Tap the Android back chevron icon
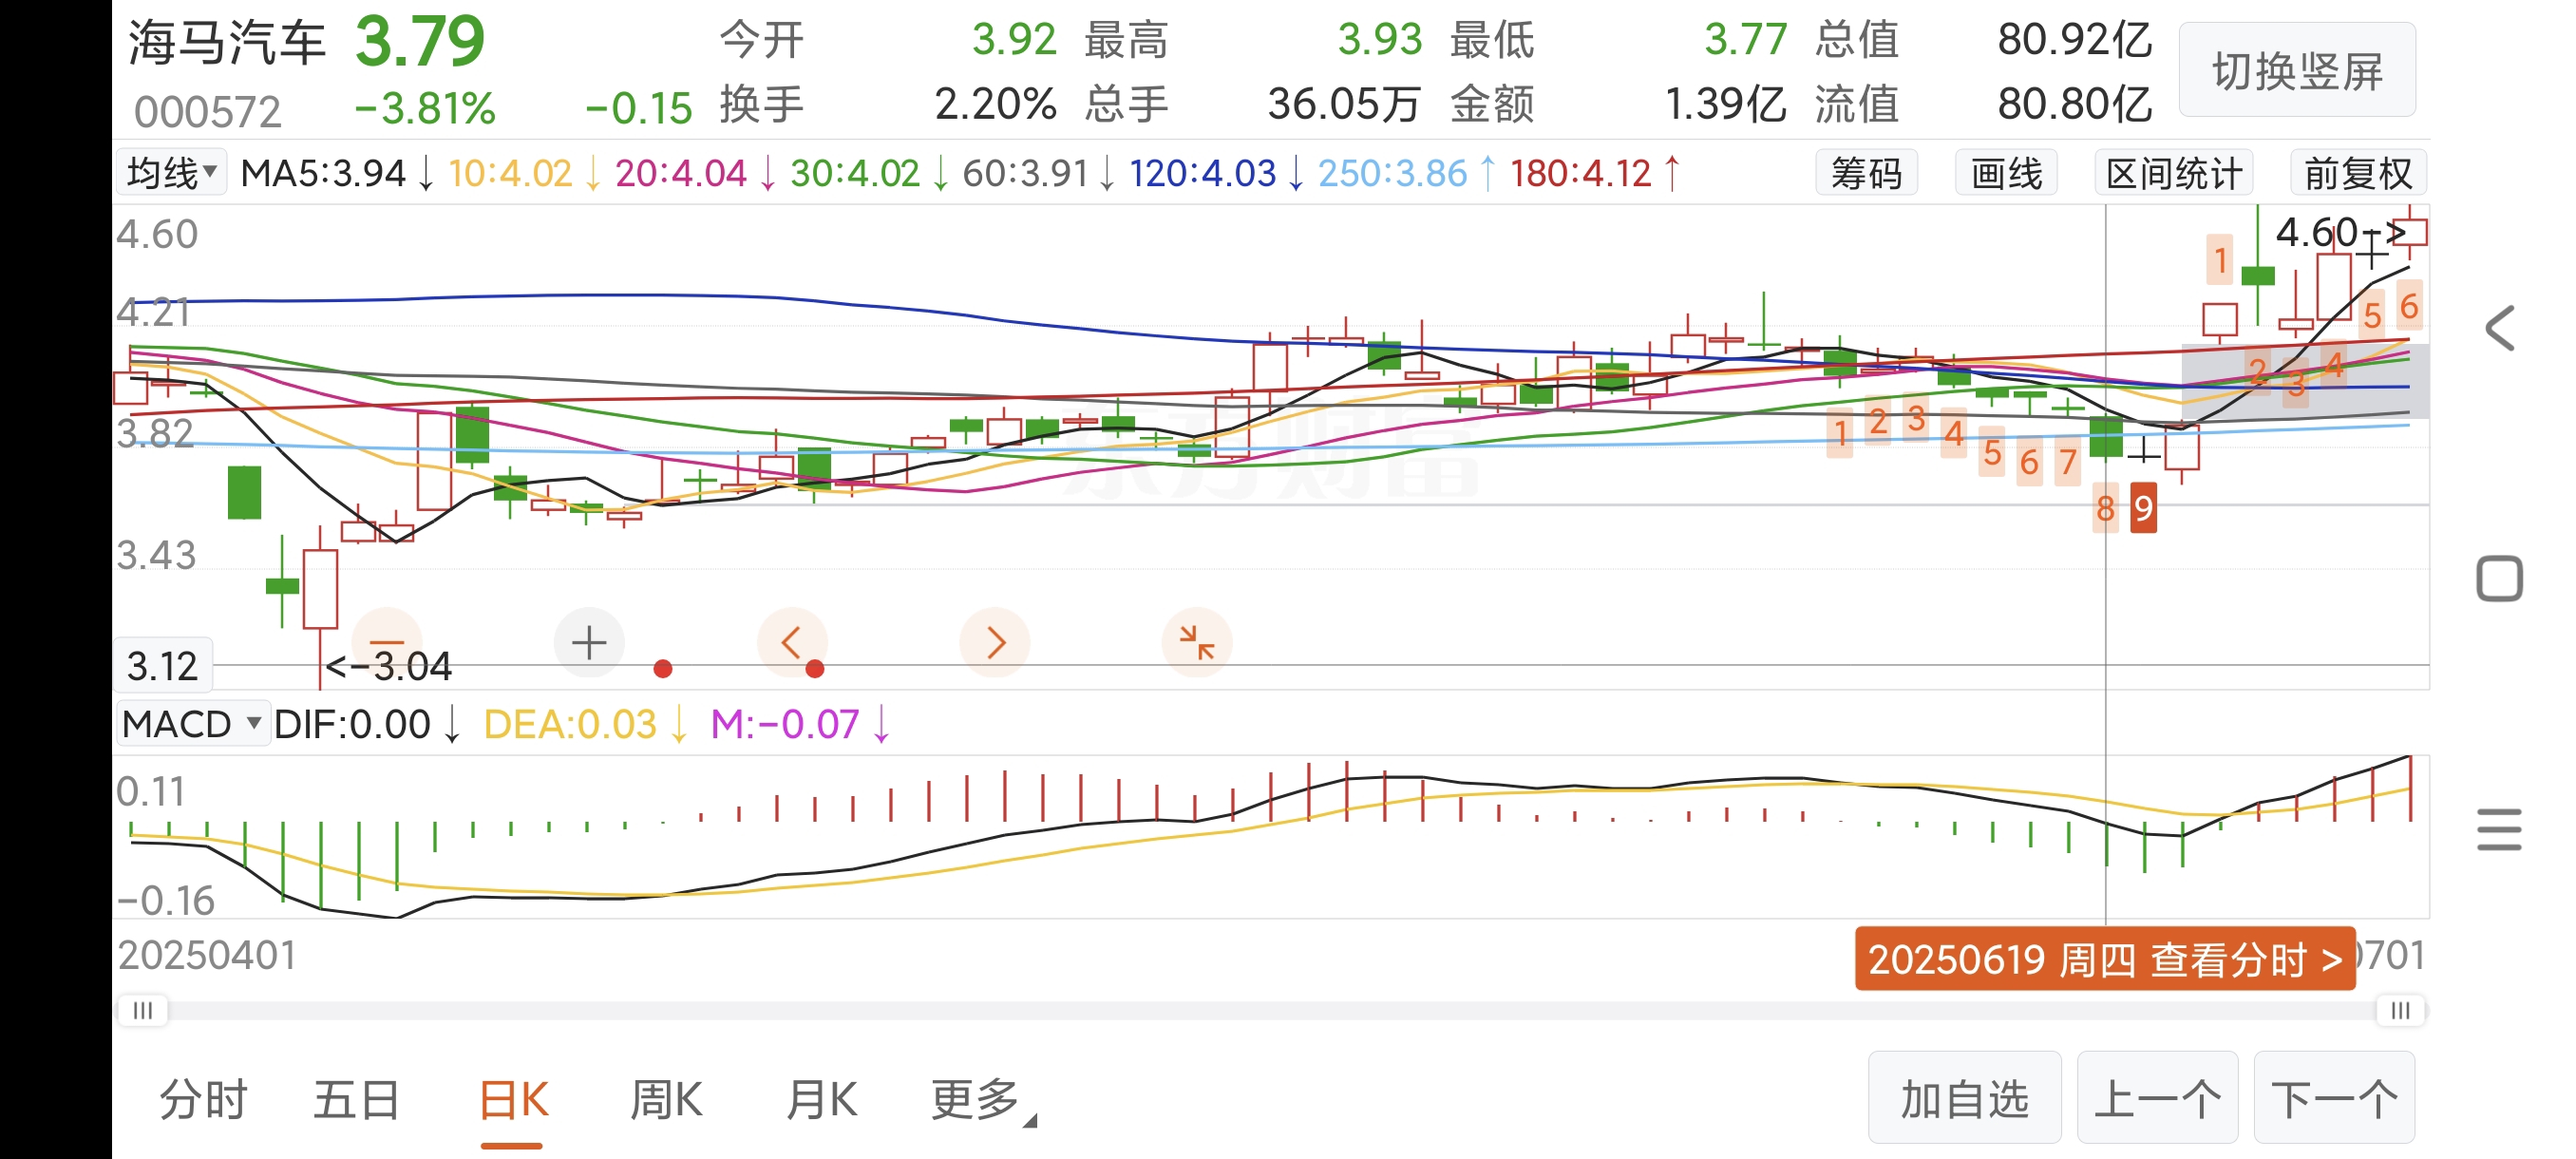Viewport: 2576px width, 1159px height. [x=2499, y=328]
